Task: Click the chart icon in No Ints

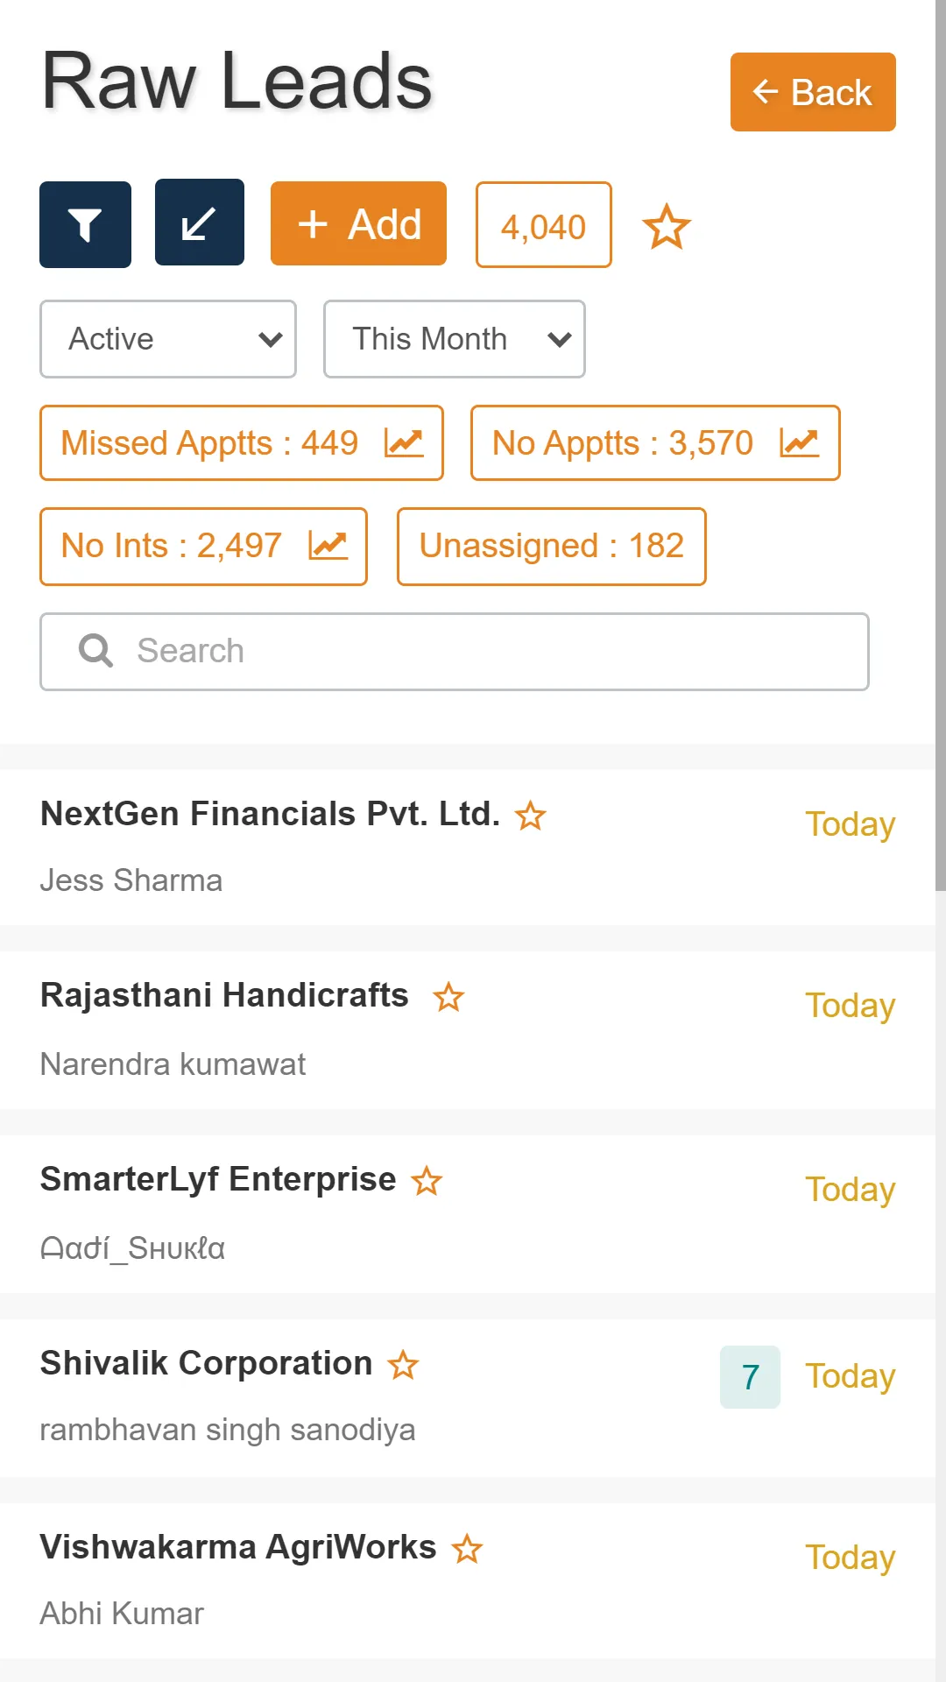Action: [x=328, y=546]
